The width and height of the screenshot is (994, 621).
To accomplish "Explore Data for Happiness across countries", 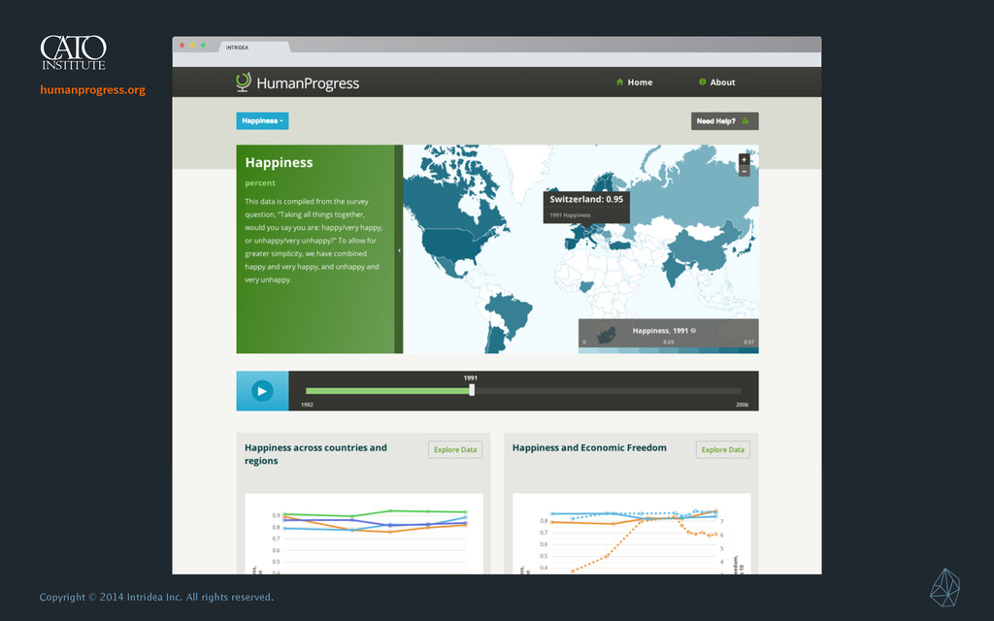I will [x=455, y=450].
